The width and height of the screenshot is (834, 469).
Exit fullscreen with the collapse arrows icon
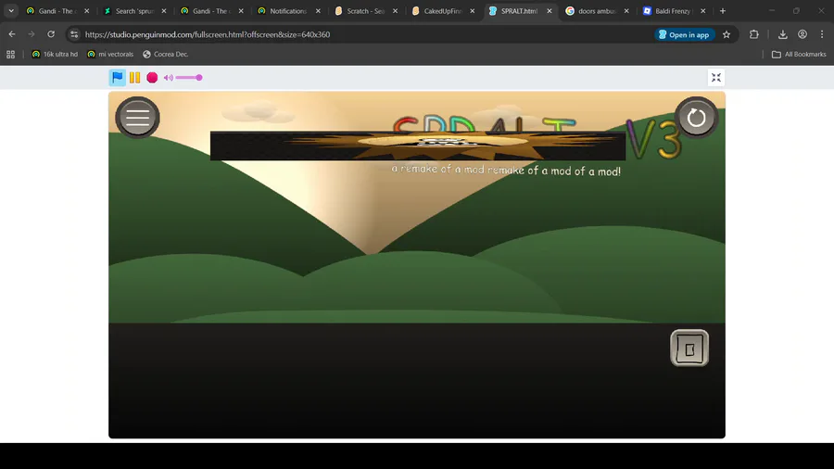(716, 78)
